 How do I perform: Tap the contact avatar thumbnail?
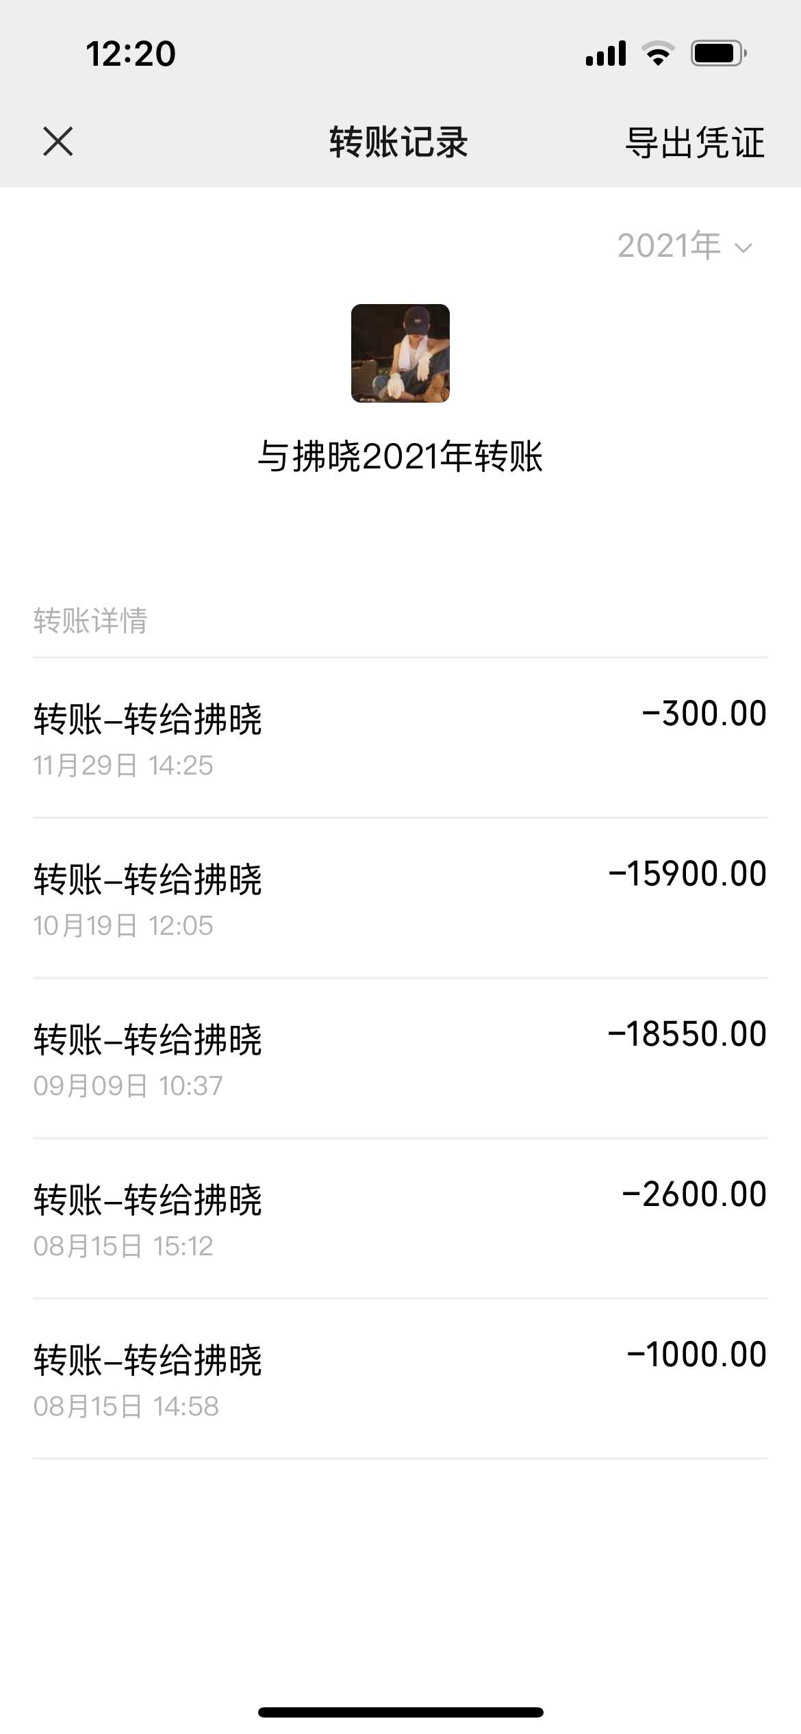[x=400, y=353]
